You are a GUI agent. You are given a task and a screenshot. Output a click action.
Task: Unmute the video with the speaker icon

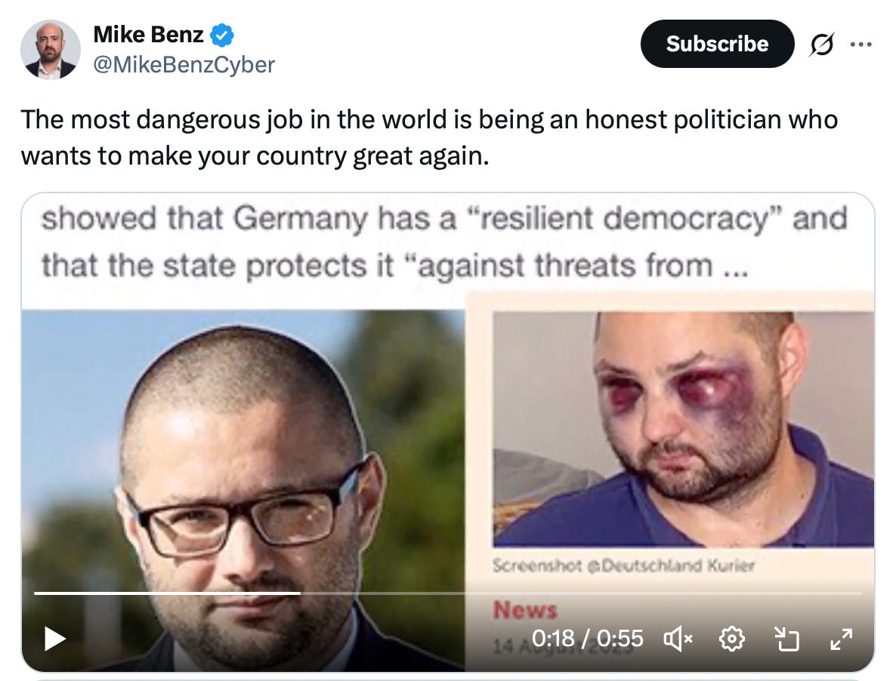[678, 638]
